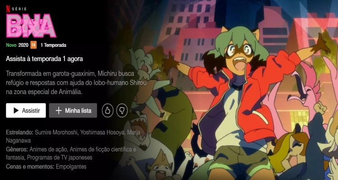Image resolution: width=338 pixels, height=180 pixels.
Task: Click the thumbs down rating icon
Action: pyautogui.click(x=122, y=110)
